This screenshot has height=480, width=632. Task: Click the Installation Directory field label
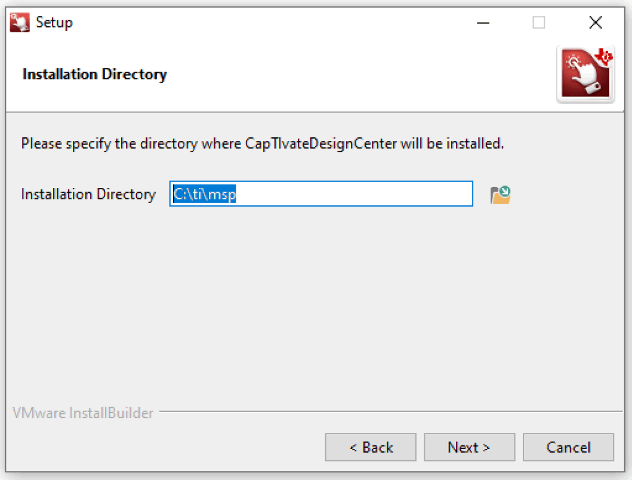(x=88, y=195)
